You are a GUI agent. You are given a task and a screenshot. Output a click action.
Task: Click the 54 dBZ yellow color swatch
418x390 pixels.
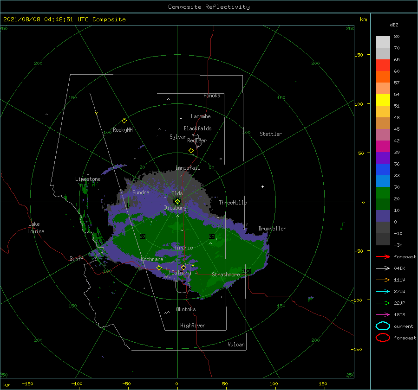383,100
